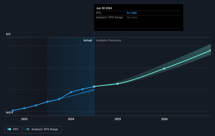Click the 'Analysts Forecasts' section label
The width and height of the screenshot is (215, 136).
click(x=109, y=40)
